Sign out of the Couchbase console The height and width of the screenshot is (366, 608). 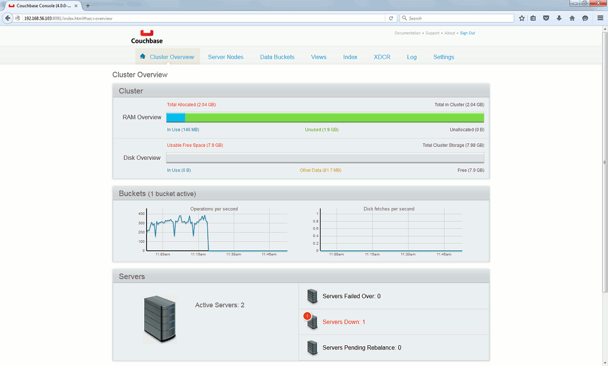[x=467, y=33]
